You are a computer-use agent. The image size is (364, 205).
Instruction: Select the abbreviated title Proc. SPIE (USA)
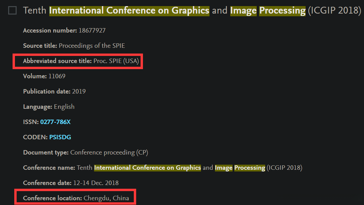[116, 61]
